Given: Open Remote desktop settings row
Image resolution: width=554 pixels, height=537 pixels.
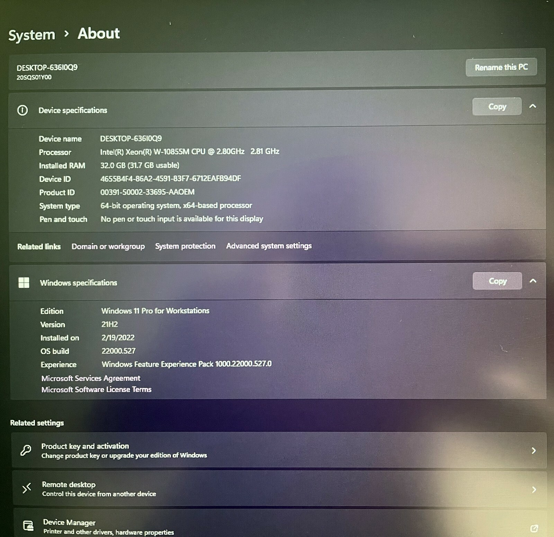Looking at the screenshot, I should [279, 488].
